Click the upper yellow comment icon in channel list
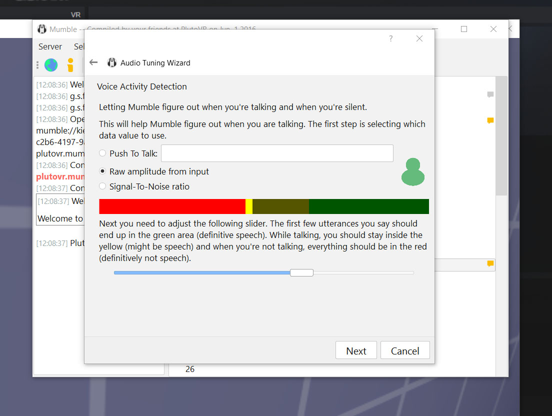The height and width of the screenshot is (416, 552). click(x=490, y=120)
